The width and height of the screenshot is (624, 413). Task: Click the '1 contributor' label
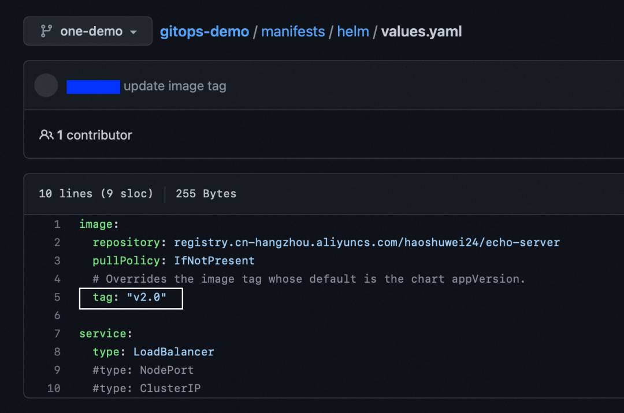[x=94, y=135]
